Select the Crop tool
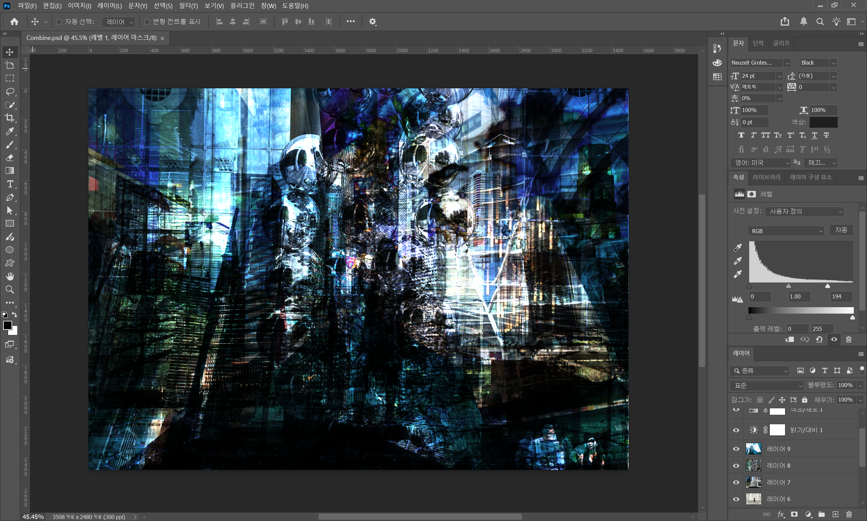Viewport: 867px width, 521px height. tap(10, 118)
